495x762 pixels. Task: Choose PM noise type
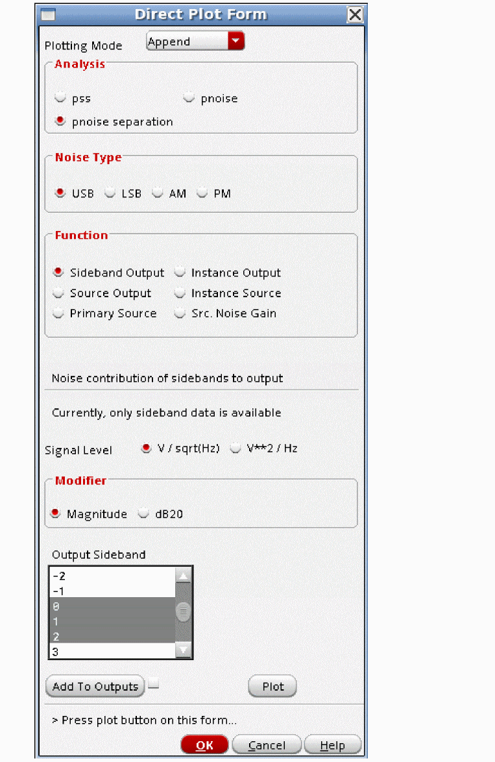pyautogui.click(x=202, y=192)
